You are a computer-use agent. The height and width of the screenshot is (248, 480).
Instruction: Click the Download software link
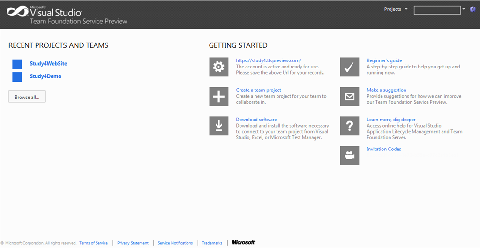[256, 120]
